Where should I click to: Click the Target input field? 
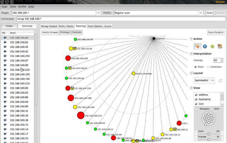54,13
